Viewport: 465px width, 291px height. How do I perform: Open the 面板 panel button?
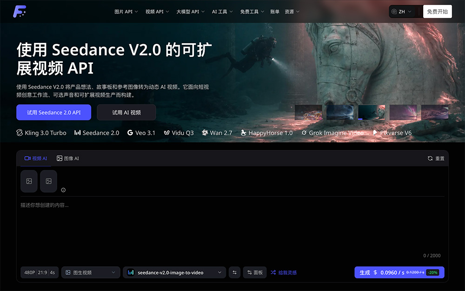tap(255, 272)
